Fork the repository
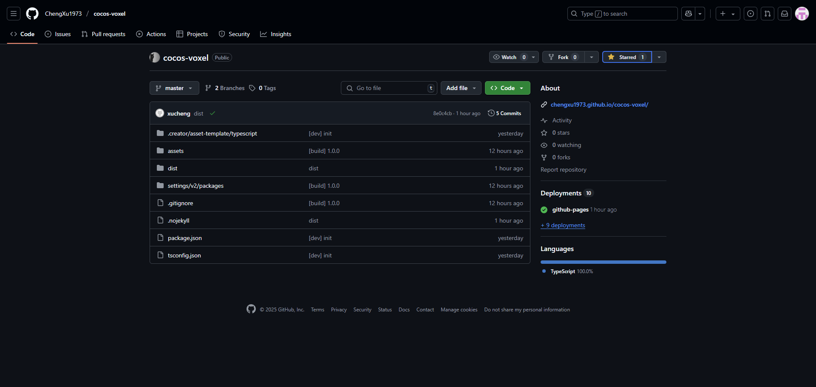 (564, 57)
